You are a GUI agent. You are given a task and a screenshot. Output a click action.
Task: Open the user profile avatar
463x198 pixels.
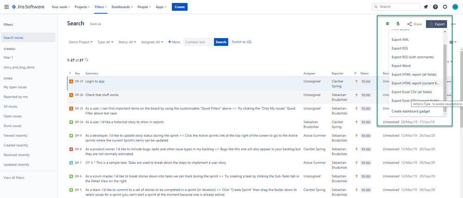(455, 7)
